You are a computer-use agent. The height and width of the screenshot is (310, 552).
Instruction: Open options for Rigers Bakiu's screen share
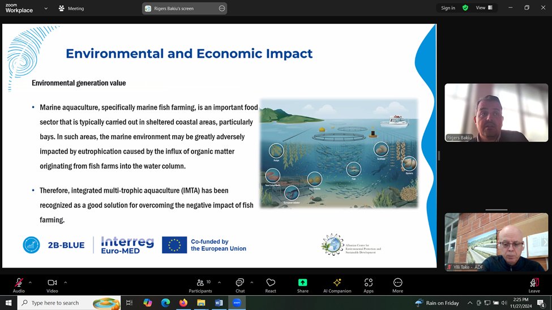[222, 8]
